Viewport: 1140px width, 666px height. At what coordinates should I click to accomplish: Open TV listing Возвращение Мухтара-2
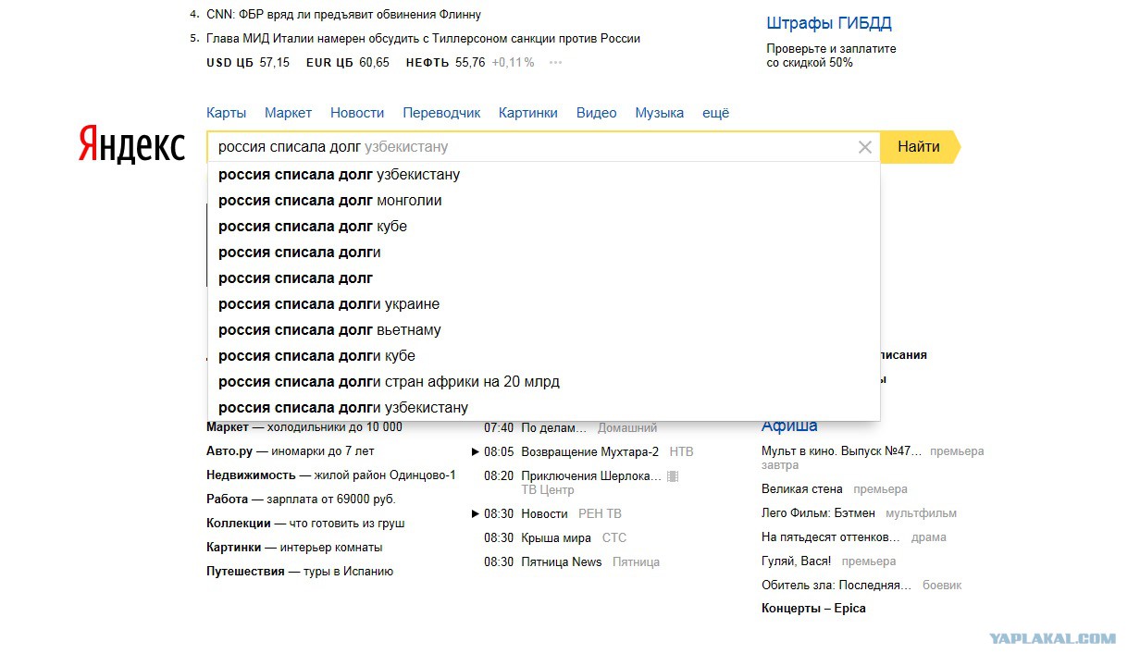(589, 452)
